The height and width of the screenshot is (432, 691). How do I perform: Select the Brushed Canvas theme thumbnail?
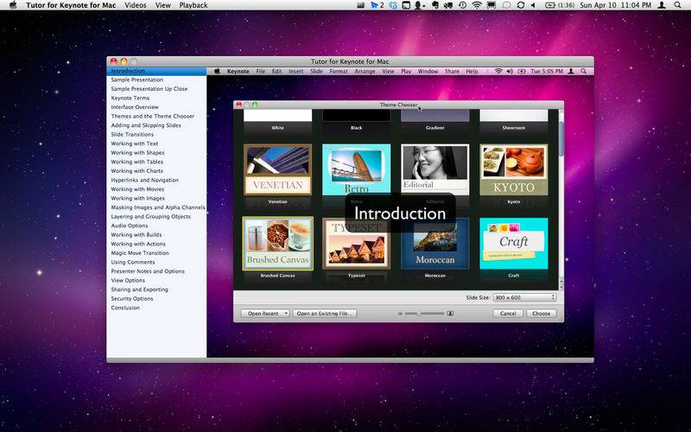[277, 244]
